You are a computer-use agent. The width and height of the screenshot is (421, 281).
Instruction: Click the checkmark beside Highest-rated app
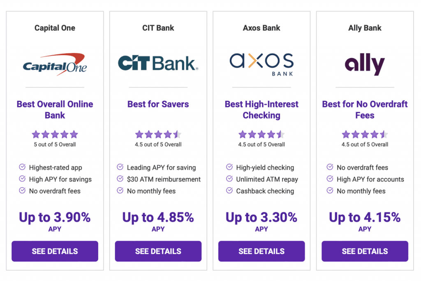(22, 167)
